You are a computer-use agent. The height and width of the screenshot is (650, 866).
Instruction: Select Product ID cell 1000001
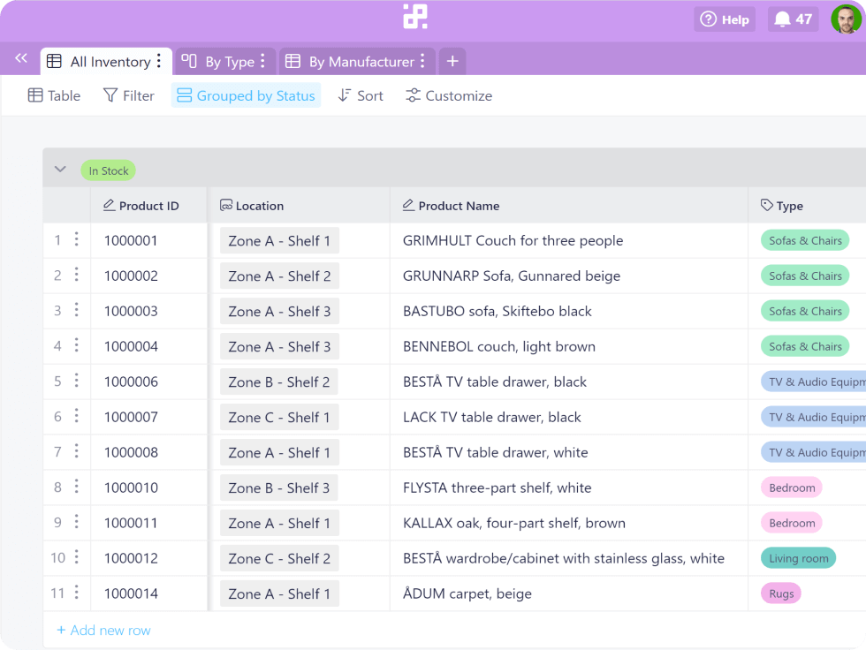coord(148,240)
